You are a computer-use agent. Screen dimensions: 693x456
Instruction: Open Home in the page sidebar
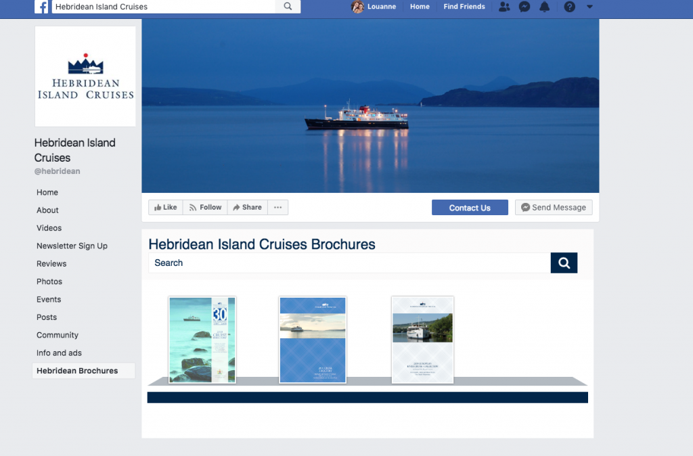(47, 192)
